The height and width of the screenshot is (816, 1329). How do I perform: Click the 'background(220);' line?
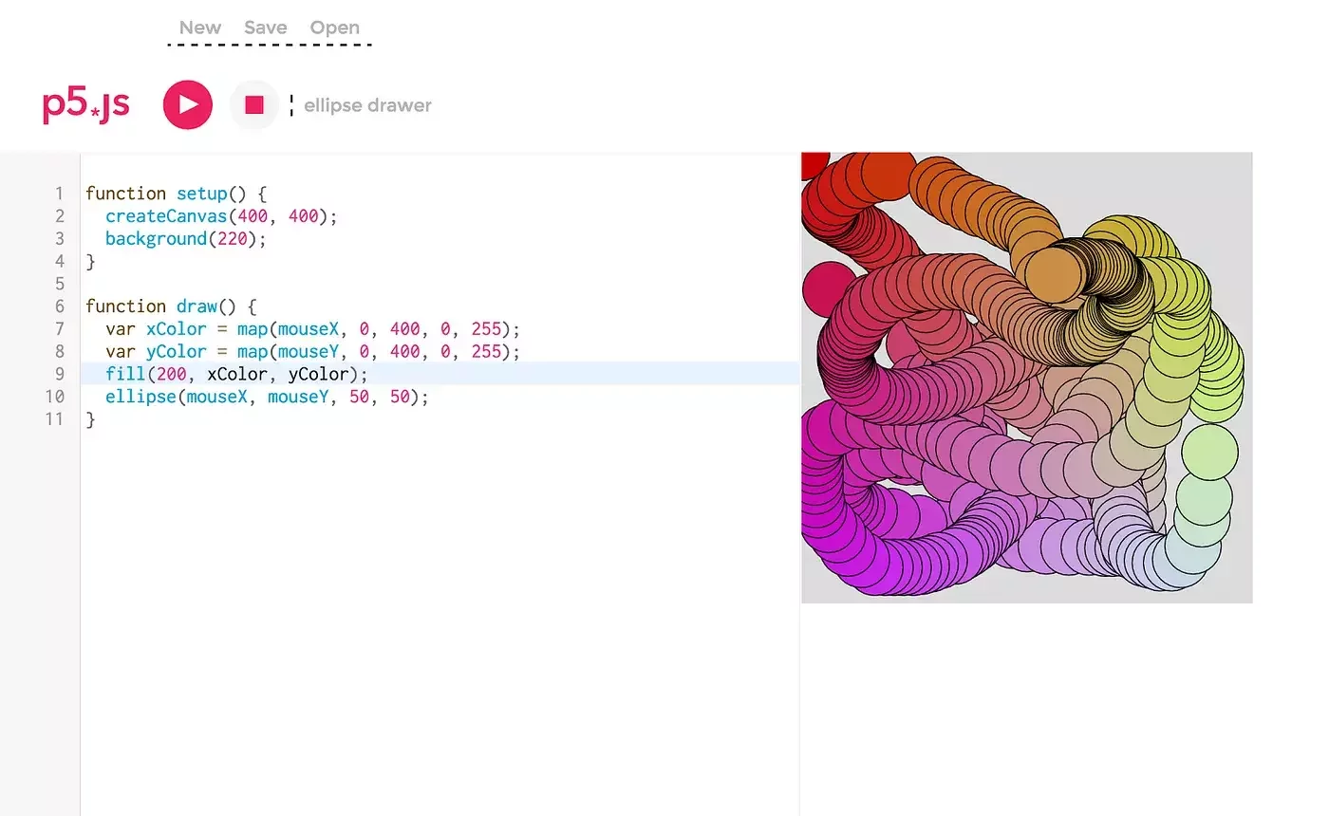[186, 238]
